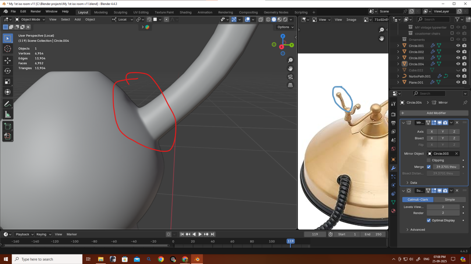The image size is (471, 264).
Task: Uncheck the Optimal Display checkbox
Action: tap(429, 220)
